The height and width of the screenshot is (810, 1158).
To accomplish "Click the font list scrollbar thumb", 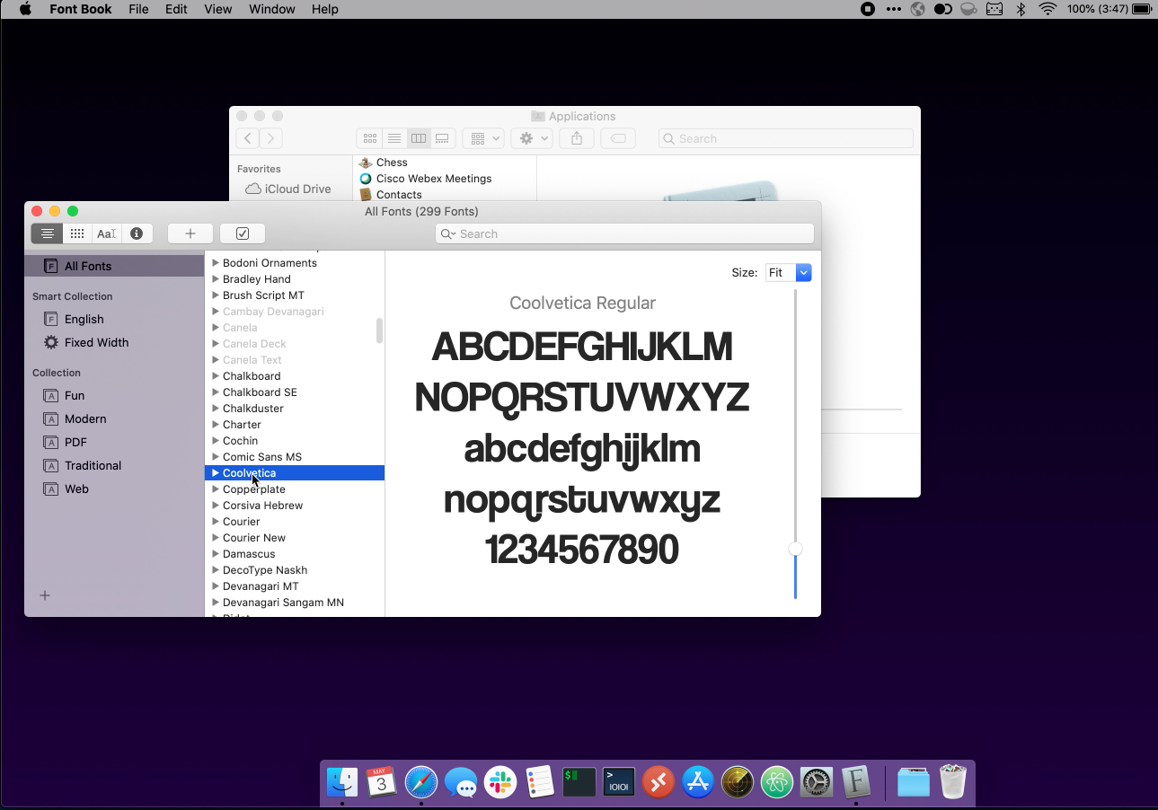I will pyautogui.click(x=379, y=330).
